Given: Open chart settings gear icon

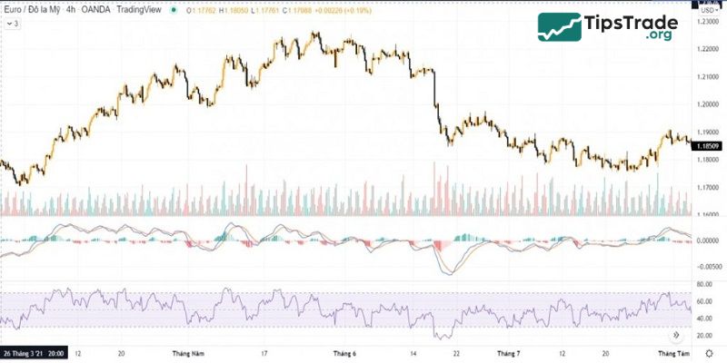Looking at the screenshot, I should pyautogui.click(x=708, y=353).
